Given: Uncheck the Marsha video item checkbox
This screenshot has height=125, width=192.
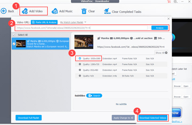Looking at the screenshot, I should 14,44.
